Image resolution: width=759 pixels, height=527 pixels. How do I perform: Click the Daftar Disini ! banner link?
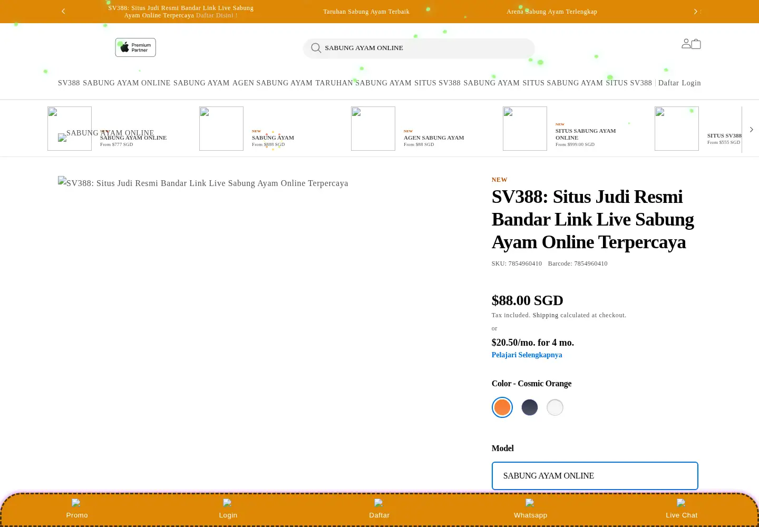(x=217, y=15)
